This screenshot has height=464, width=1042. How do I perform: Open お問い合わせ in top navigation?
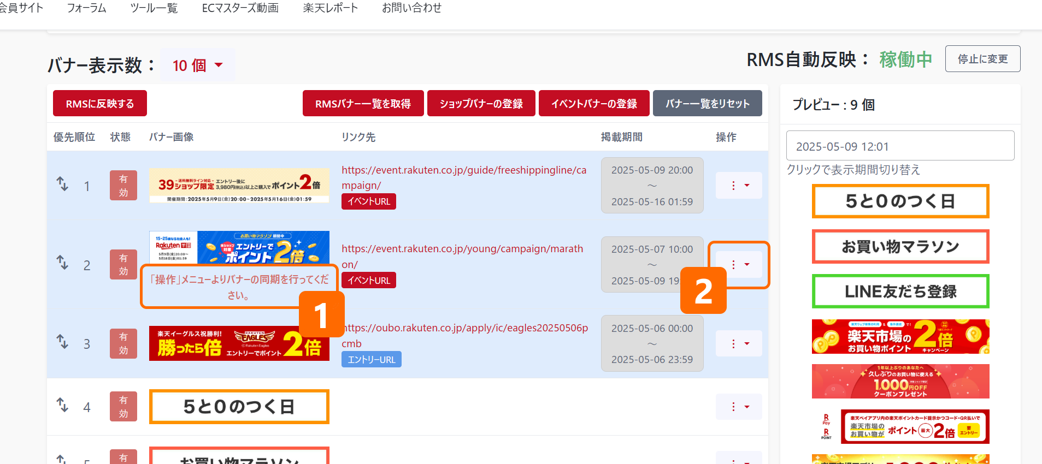pos(412,8)
